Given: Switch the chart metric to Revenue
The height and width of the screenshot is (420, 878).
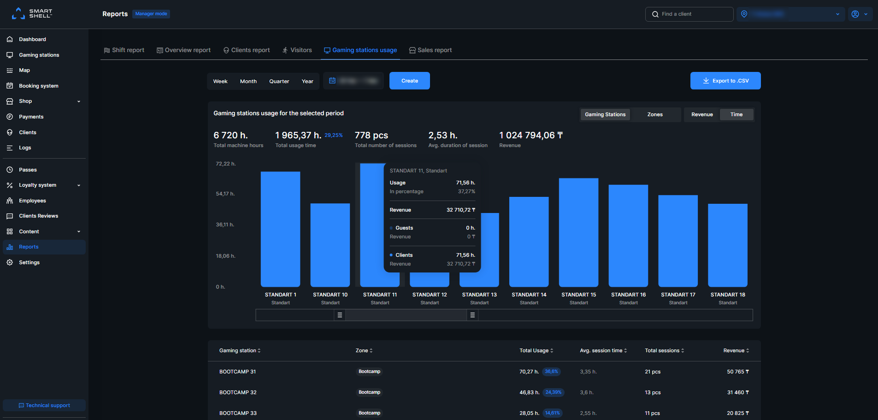Looking at the screenshot, I should (701, 114).
